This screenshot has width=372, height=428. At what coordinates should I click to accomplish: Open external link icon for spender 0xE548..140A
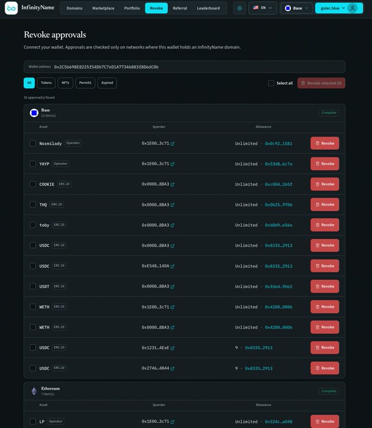pos(173,266)
